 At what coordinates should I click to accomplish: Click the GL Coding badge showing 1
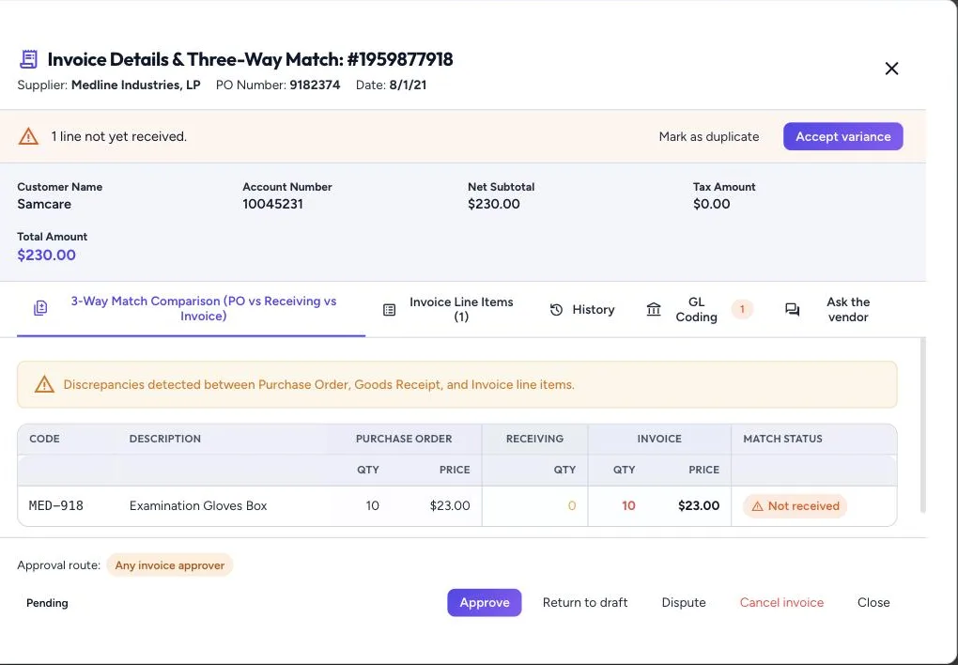click(742, 309)
